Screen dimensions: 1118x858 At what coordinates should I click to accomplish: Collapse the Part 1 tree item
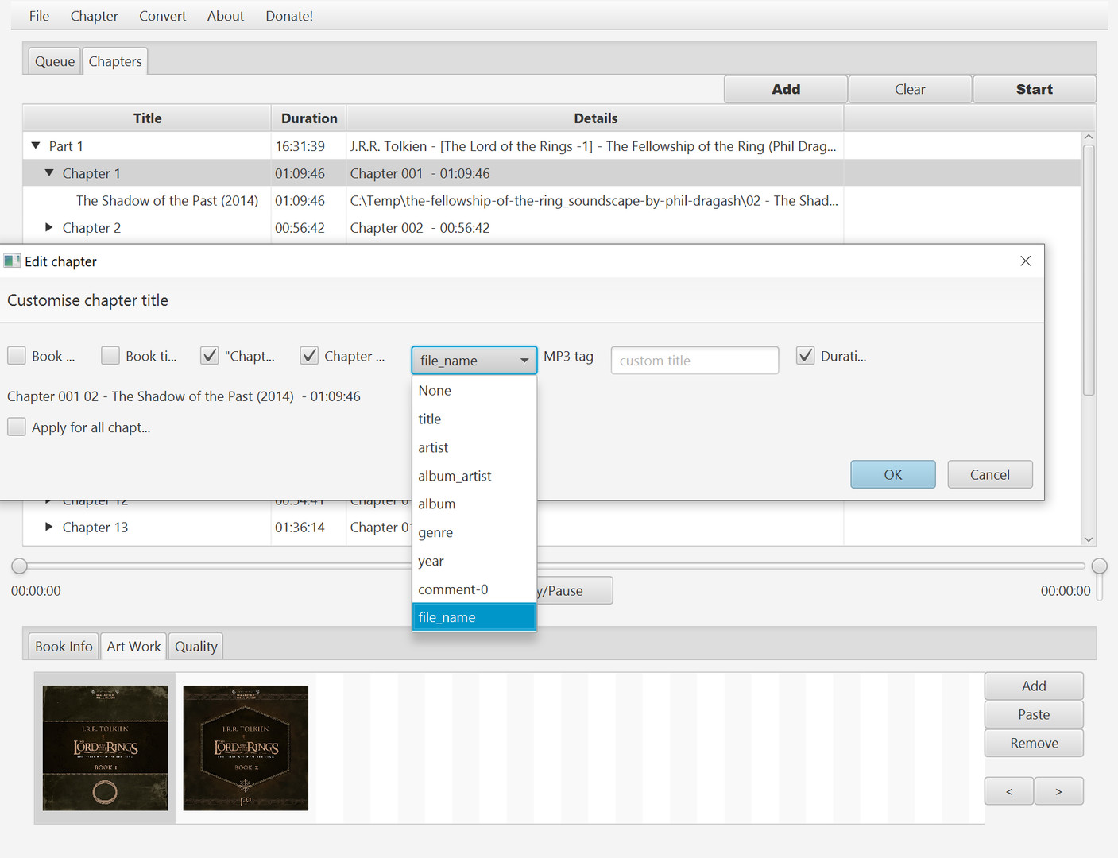[36, 145]
